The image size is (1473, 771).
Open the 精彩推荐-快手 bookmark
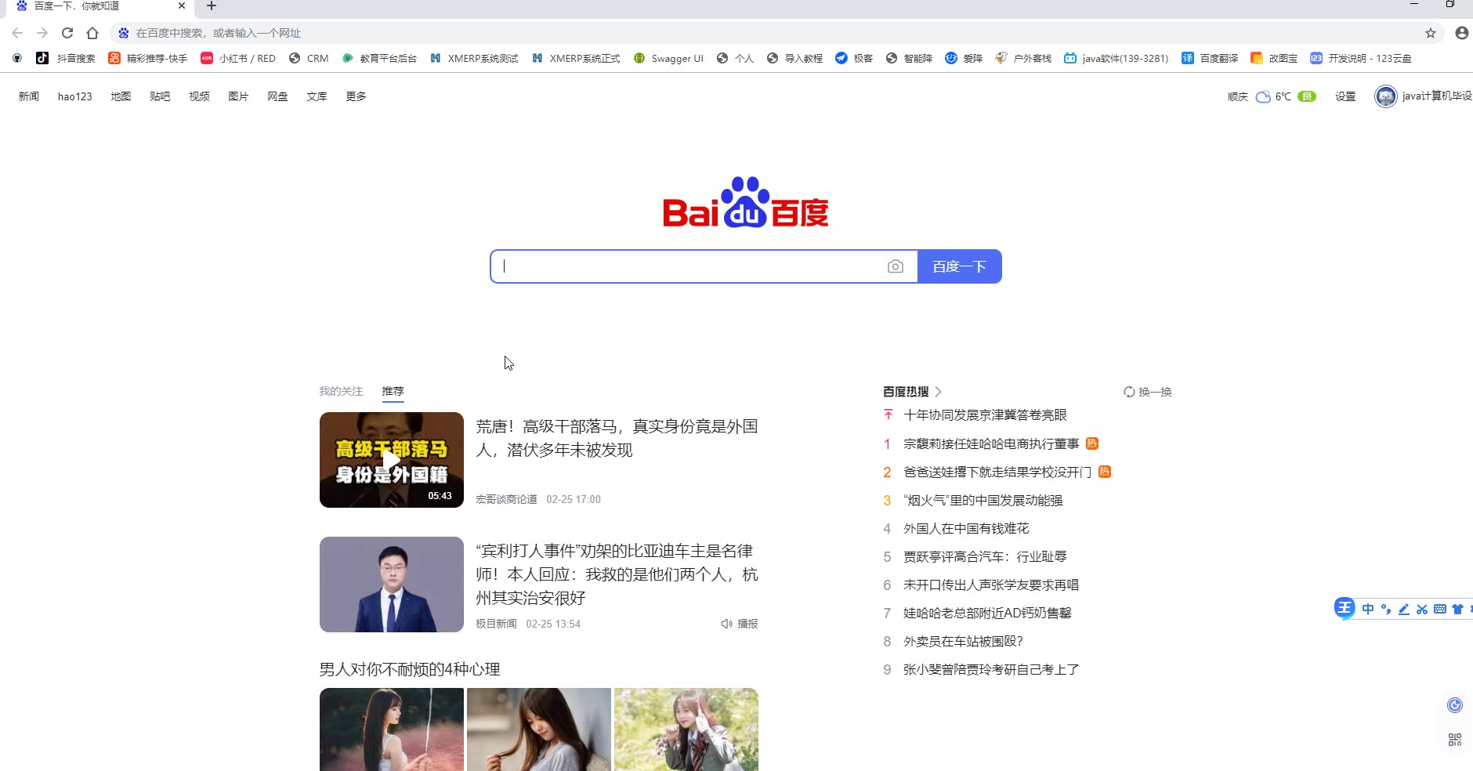click(148, 58)
